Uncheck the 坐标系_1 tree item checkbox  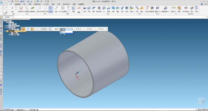pos(10,29)
